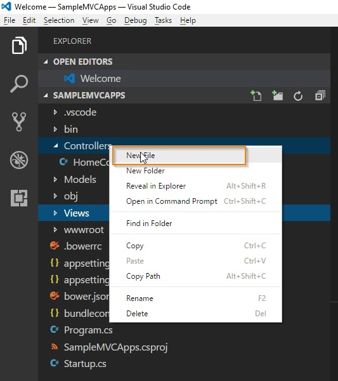Click the bower icon beside bower.json

pos(55,296)
